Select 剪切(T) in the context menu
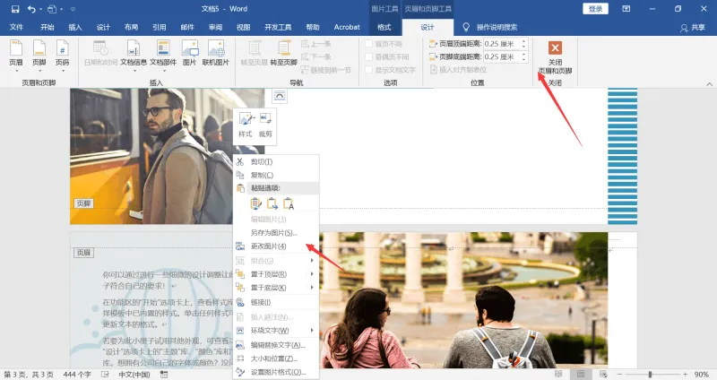Viewport: 717px width, 380px height. coord(276,162)
